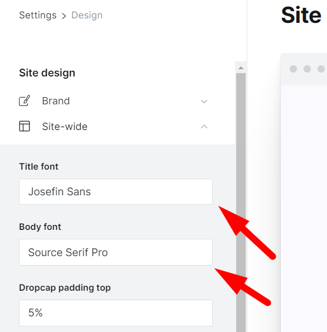Click the vertical scrollbar thumb of design panel
This screenshot has width=327, height=332.
241,203
